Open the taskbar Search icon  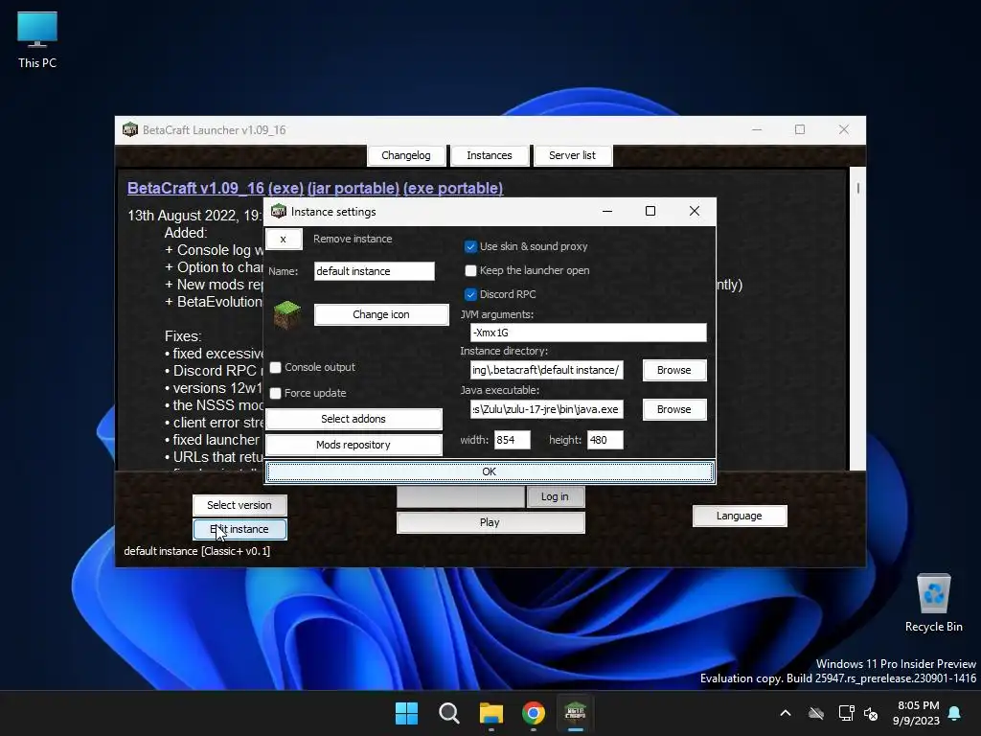448,713
